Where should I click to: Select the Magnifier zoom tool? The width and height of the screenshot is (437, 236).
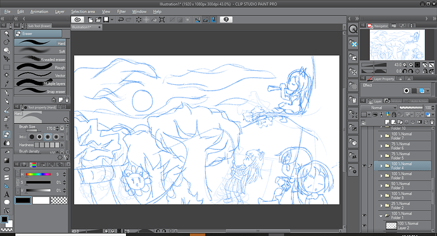tap(6, 34)
